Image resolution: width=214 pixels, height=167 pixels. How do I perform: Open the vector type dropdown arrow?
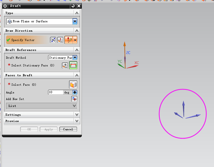[x=75, y=40]
